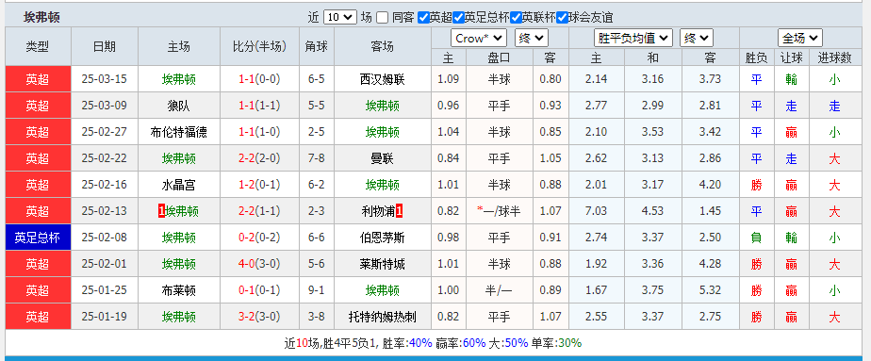Click the 胜负 column header
The image size is (871, 361).
tap(757, 57)
